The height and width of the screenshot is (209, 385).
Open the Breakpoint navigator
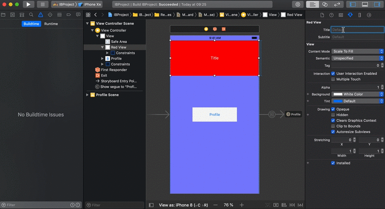[69, 15]
